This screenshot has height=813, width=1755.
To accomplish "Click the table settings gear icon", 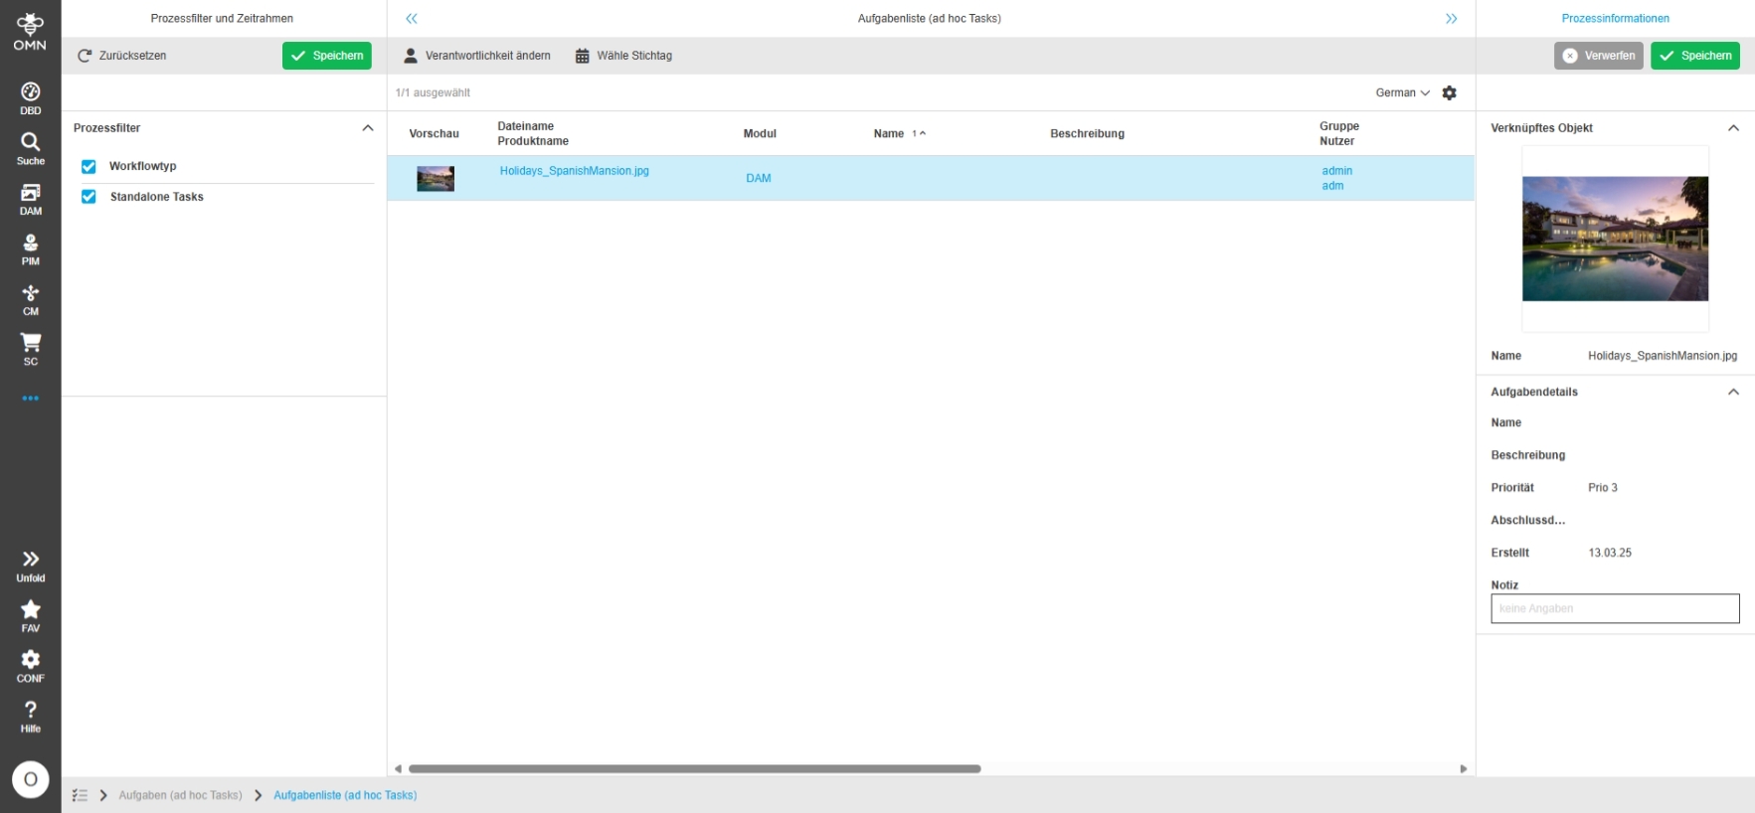I will [1449, 92].
